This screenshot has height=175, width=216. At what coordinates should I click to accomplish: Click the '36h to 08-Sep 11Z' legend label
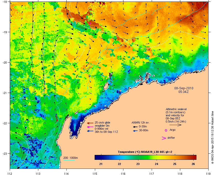pos(106,132)
